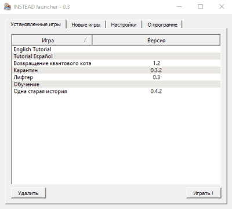Select the Установленные игры tab
The image size is (232, 209).
click(36, 24)
